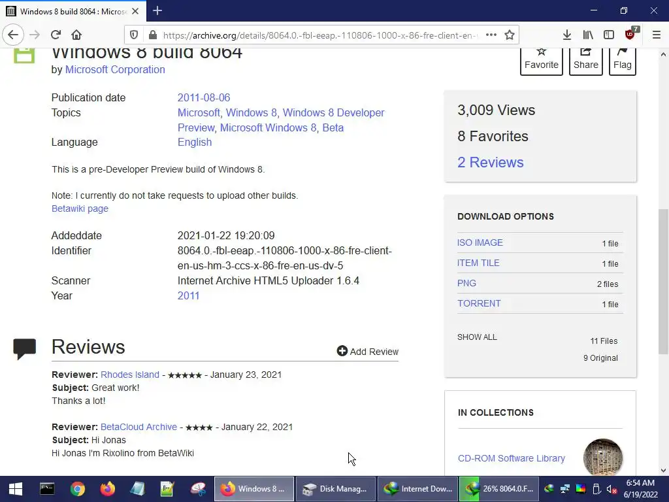Reload the current page

(x=56, y=35)
